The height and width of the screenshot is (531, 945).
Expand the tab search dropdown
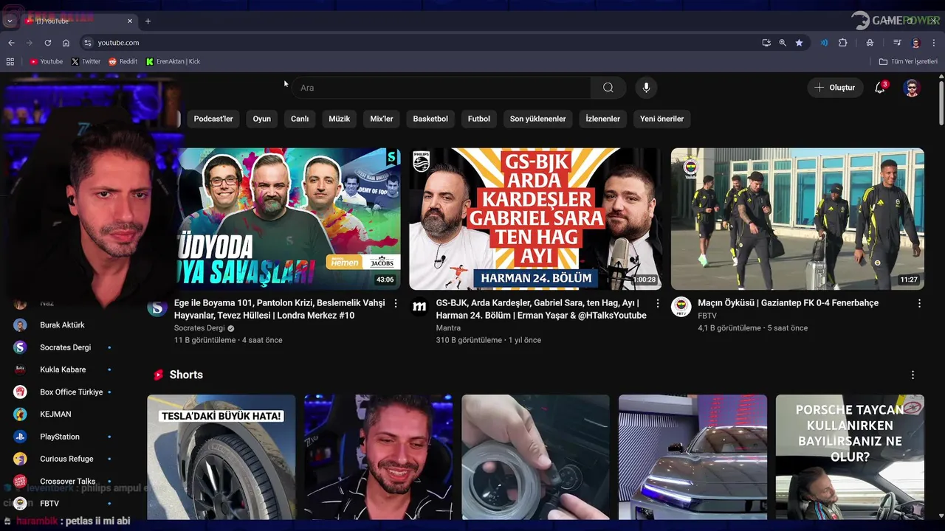point(10,21)
